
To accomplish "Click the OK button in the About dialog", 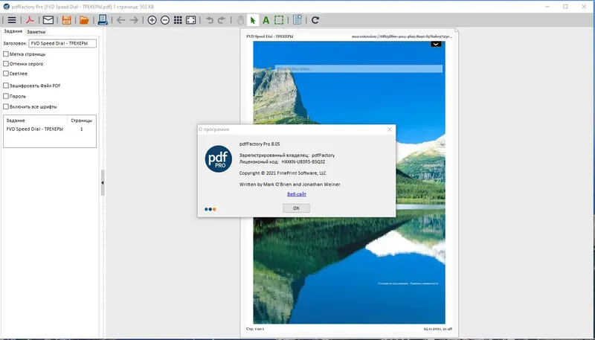I will coord(296,208).
